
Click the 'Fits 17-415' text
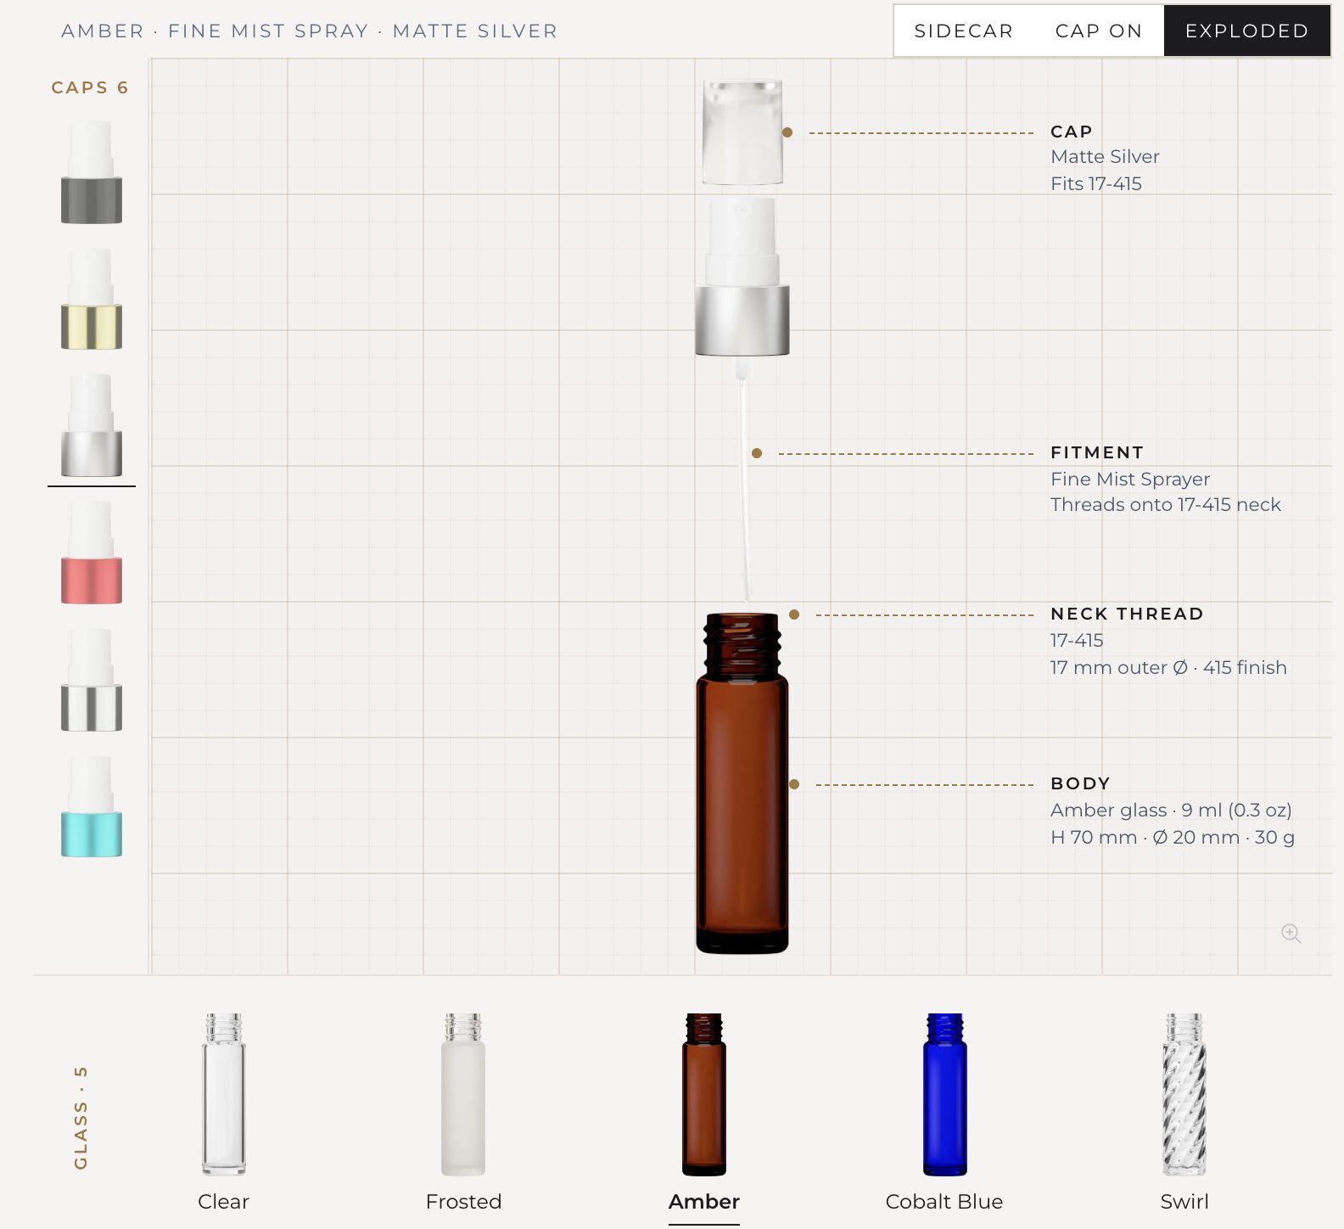click(1095, 183)
